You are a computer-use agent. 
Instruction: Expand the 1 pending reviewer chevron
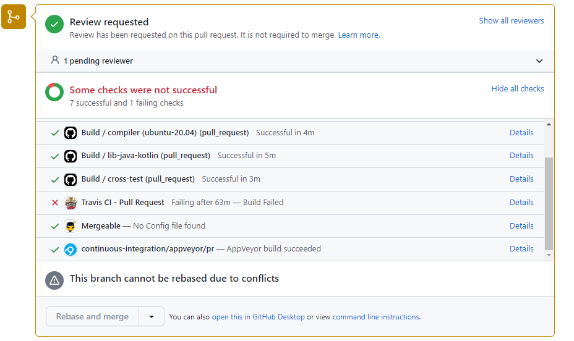coord(539,61)
